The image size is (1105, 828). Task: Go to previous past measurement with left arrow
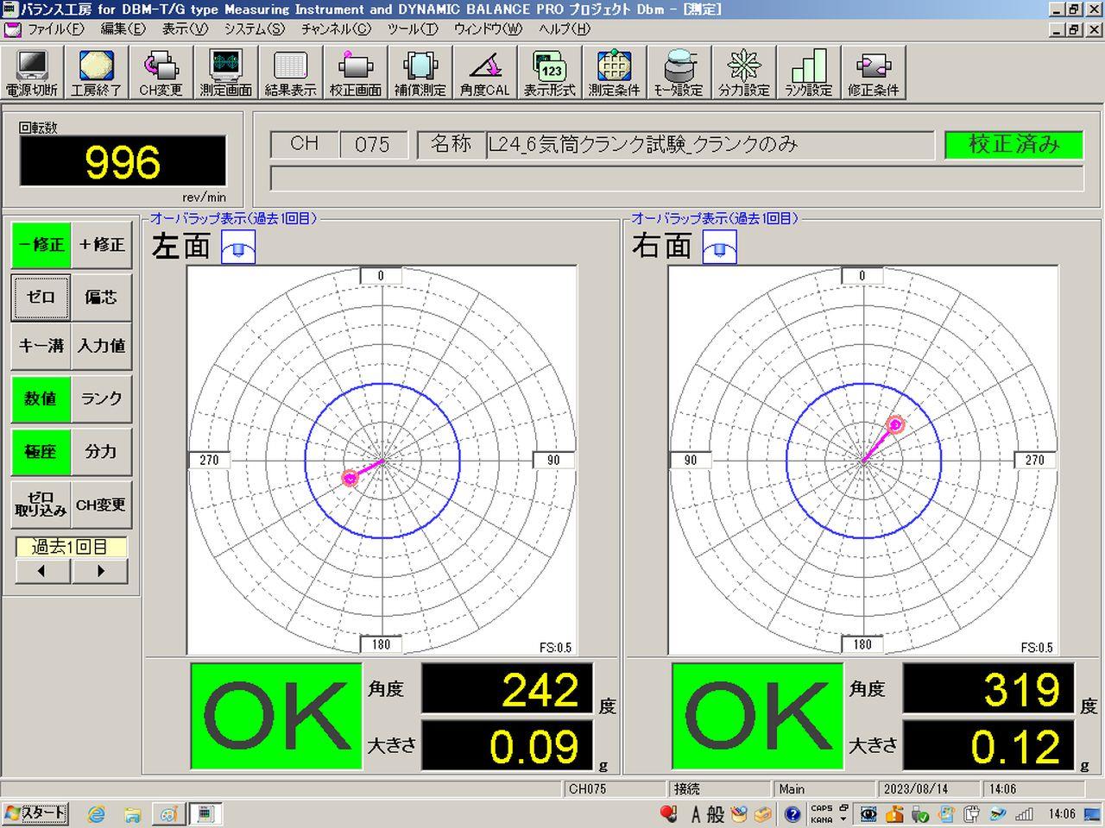pyautogui.click(x=41, y=571)
